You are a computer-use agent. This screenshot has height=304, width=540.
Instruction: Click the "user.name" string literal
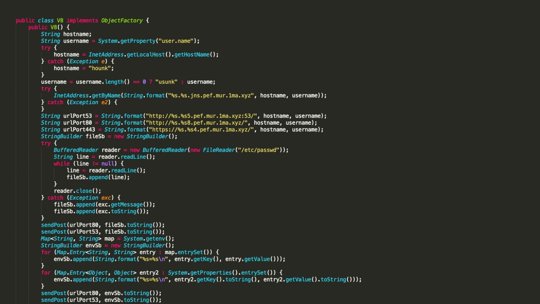click(x=176, y=41)
